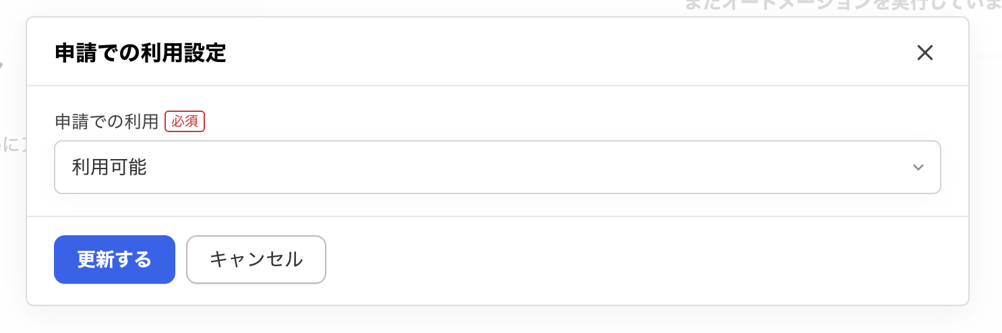1002x333 pixels.
Task: Click the X icon in dialog header
Action: pyautogui.click(x=924, y=53)
